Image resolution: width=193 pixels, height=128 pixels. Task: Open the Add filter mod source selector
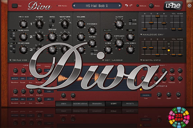point(130,30)
